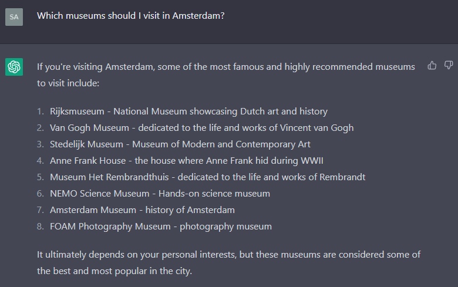Click the closing paragraph about personal interests

pos(229,263)
